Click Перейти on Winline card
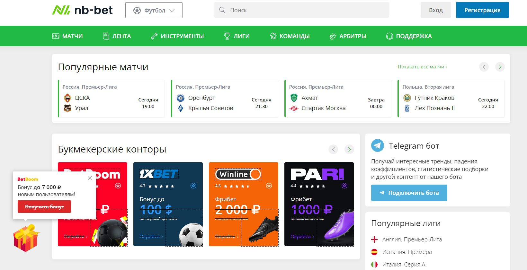The height and width of the screenshot is (270, 527). coord(227,237)
